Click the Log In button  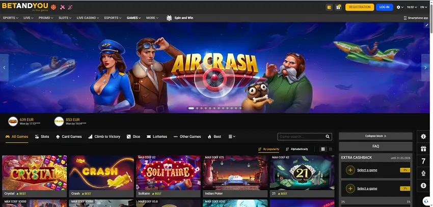coord(385,7)
